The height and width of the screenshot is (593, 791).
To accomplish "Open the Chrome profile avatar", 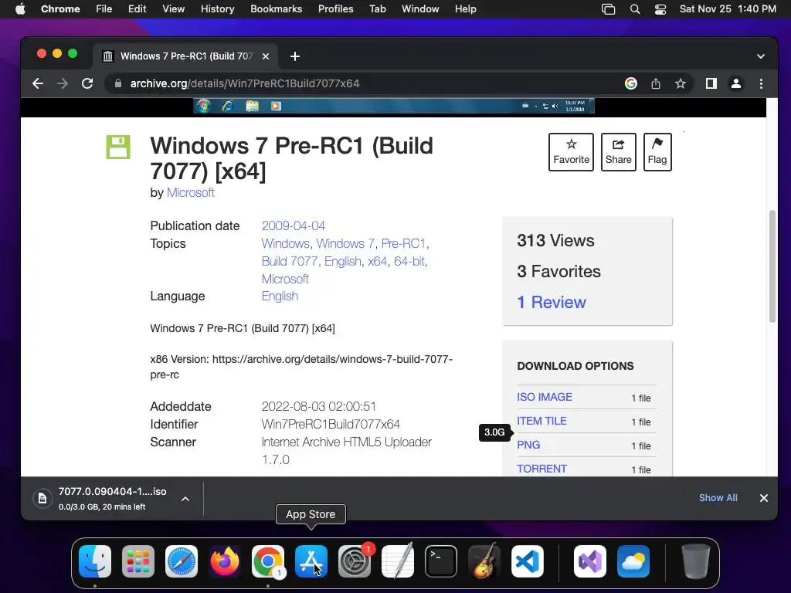I will 736,83.
